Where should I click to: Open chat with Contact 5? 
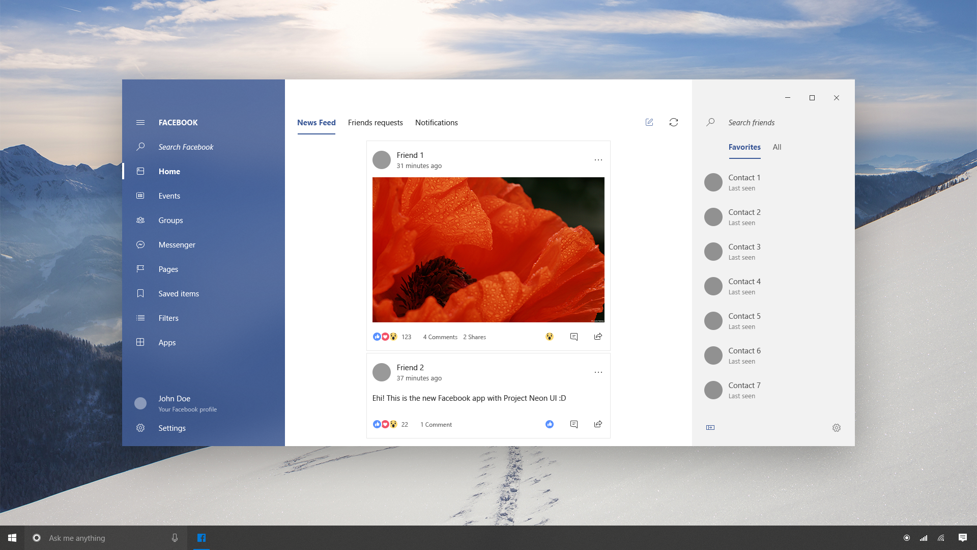(x=773, y=321)
